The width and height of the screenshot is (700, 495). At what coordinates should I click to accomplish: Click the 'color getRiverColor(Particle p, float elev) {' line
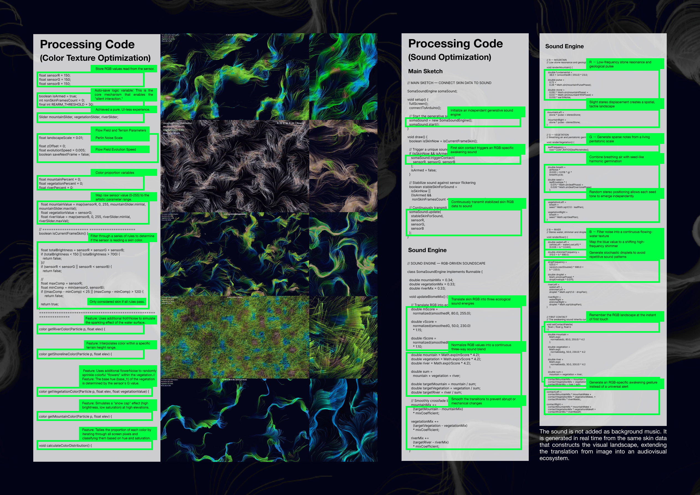point(72,329)
